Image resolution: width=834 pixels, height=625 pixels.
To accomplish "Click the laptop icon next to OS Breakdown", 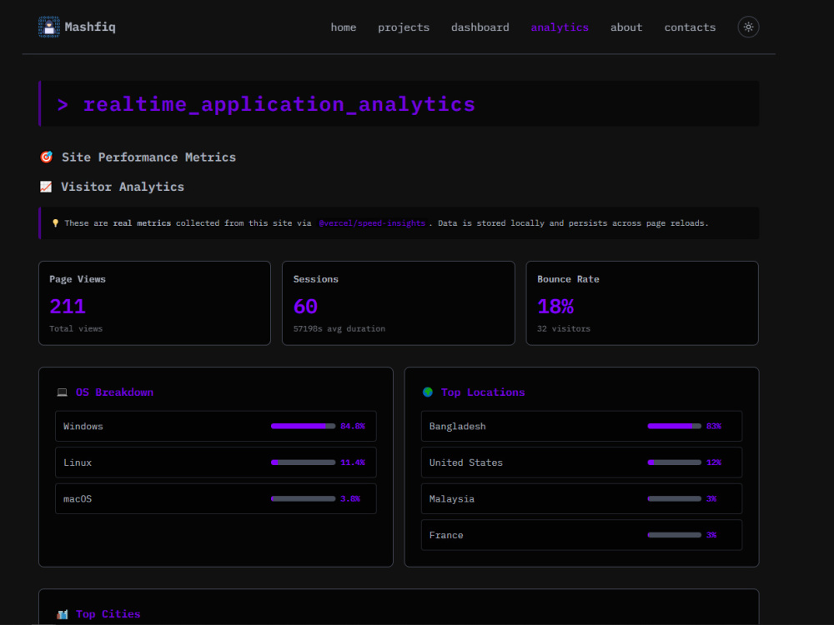I will click(63, 392).
